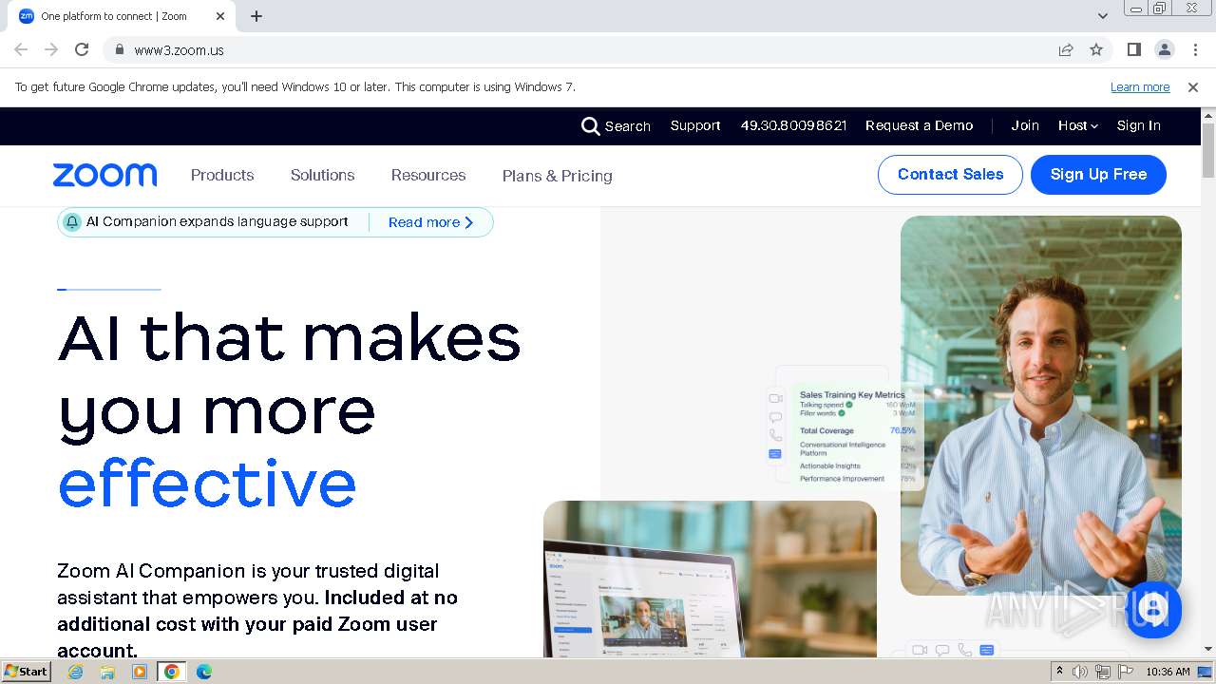Open File Explorer from taskbar
The image size is (1216, 684).
pyautogui.click(x=107, y=672)
